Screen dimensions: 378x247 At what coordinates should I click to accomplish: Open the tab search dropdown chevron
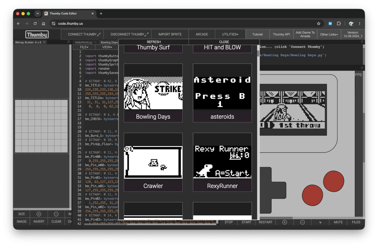coord(38,14)
